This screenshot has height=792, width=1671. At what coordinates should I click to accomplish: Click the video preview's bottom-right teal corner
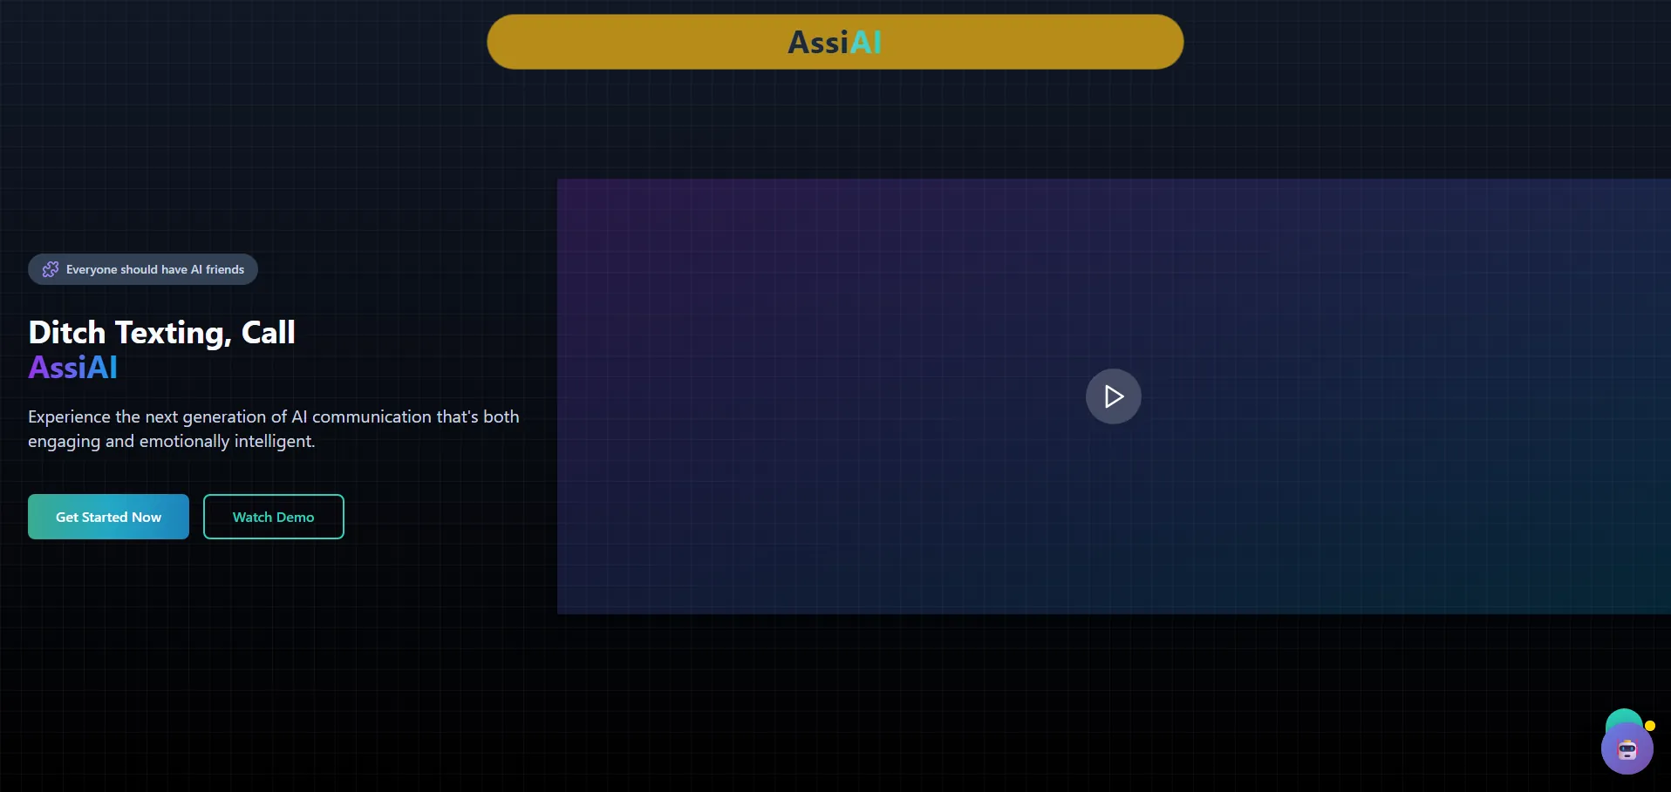tap(1631, 584)
